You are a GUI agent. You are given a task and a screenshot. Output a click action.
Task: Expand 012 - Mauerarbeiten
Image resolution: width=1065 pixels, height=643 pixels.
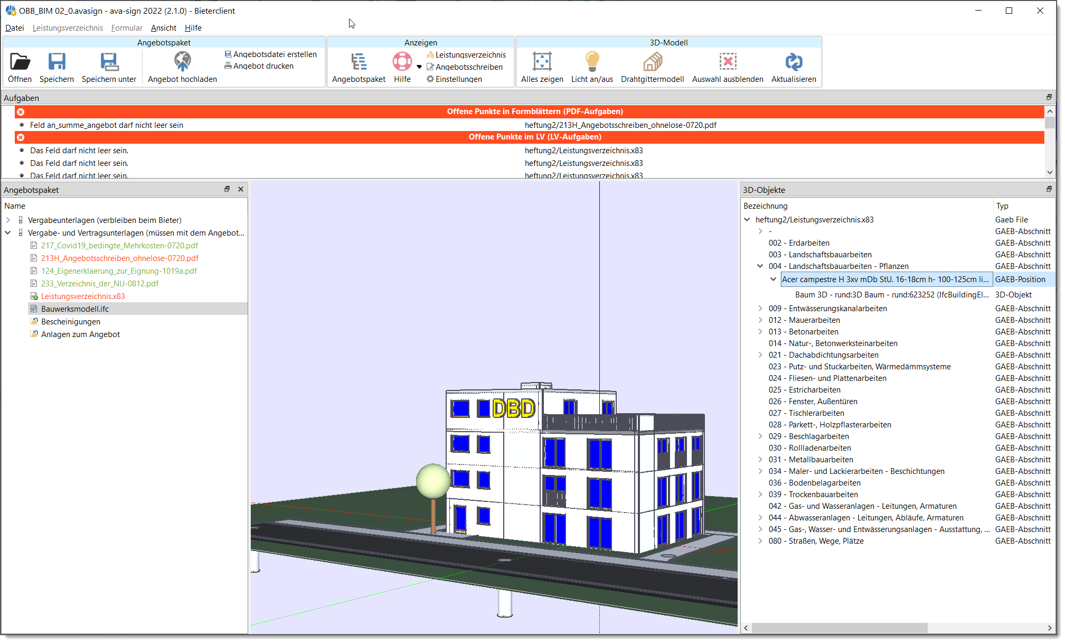click(x=760, y=320)
